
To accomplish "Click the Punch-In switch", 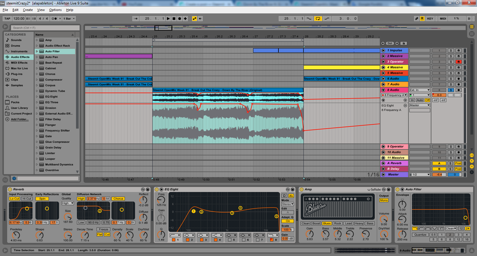I will 309,18.
